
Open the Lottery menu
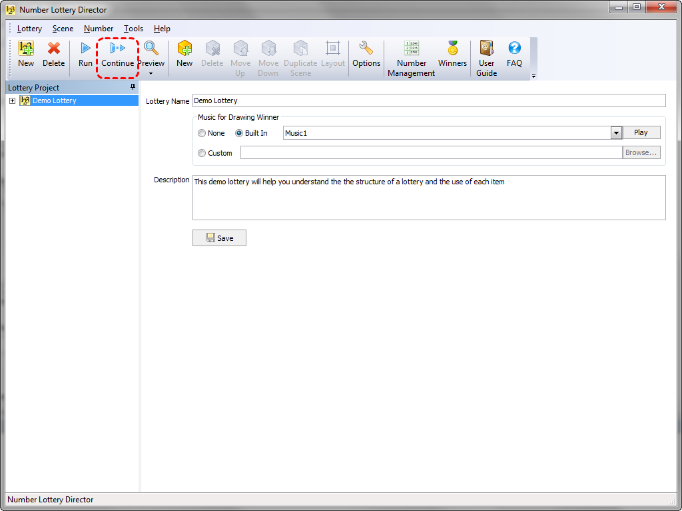pyautogui.click(x=29, y=29)
